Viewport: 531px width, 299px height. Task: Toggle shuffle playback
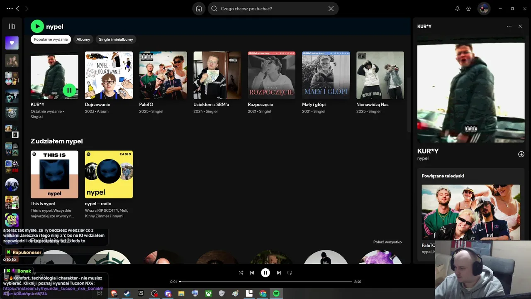coord(241,273)
